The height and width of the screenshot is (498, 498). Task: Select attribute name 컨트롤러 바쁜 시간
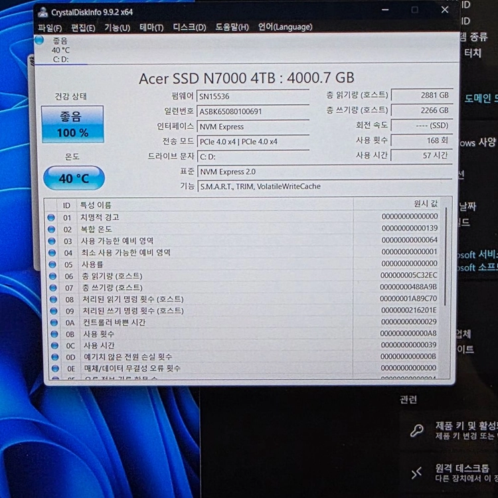pyautogui.click(x=114, y=322)
